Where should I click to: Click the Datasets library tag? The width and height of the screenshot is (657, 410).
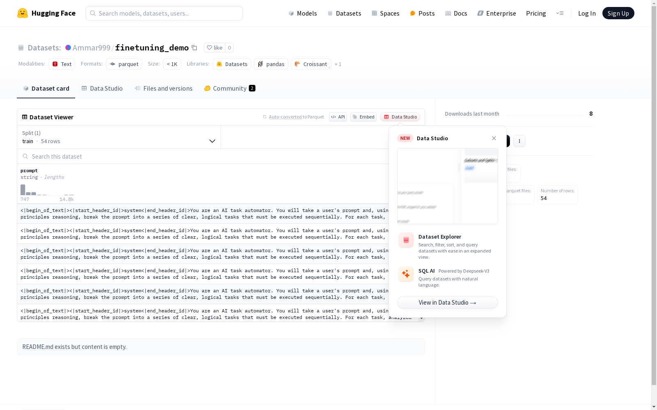coord(232,64)
